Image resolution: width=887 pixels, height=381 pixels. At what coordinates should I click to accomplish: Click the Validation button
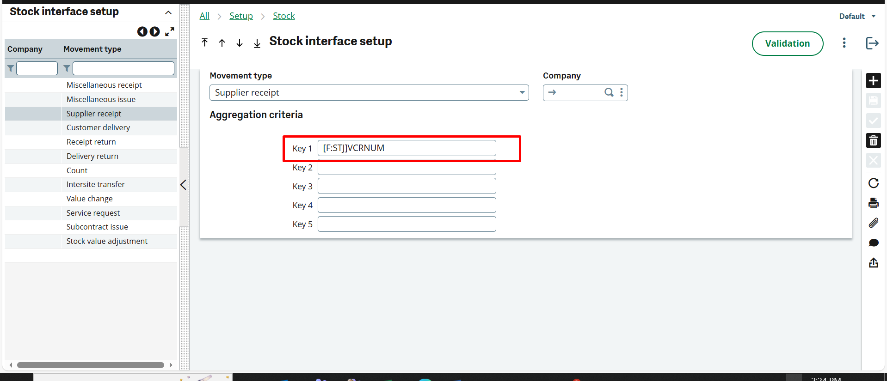pyautogui.click(x=787, y=43)
